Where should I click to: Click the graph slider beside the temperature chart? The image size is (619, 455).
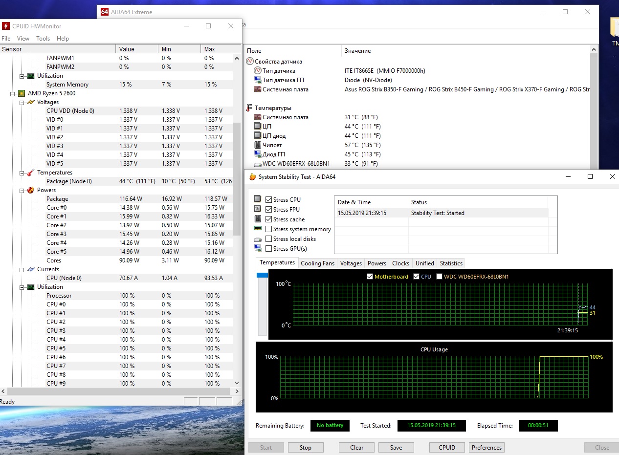262,276
